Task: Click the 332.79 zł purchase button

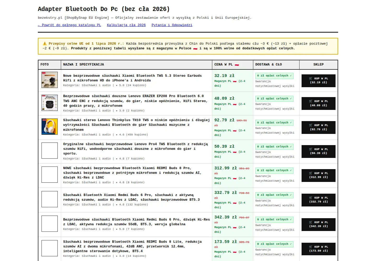Action: pos(319,200)
